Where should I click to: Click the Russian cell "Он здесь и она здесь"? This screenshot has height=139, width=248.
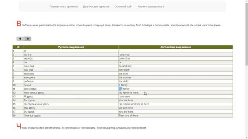pyautogui.click(x=71, y=104)
